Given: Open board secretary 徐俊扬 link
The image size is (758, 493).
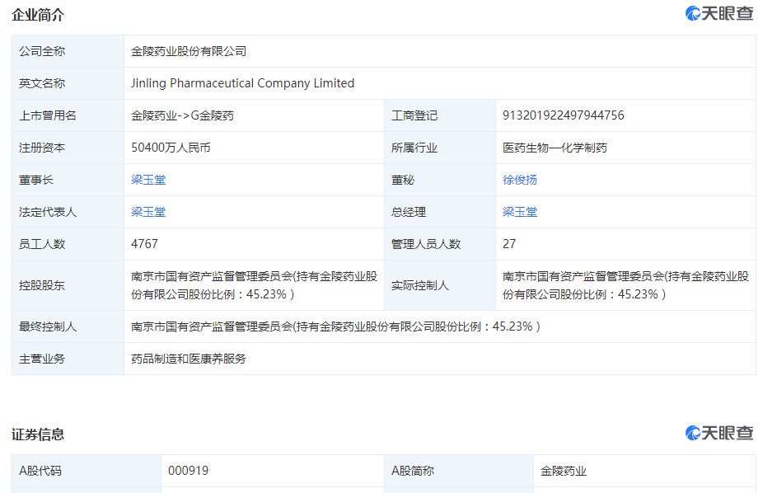Looking at the screenshot, I should tap(520, 180).
